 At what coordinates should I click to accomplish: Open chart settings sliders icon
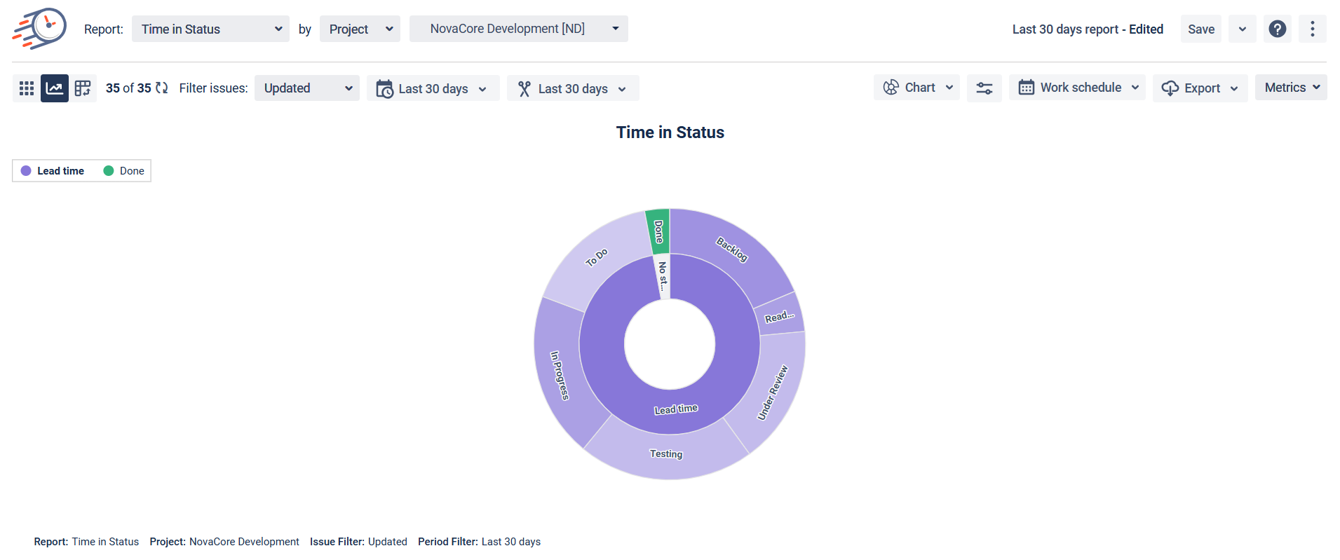[x=984, y=88]
